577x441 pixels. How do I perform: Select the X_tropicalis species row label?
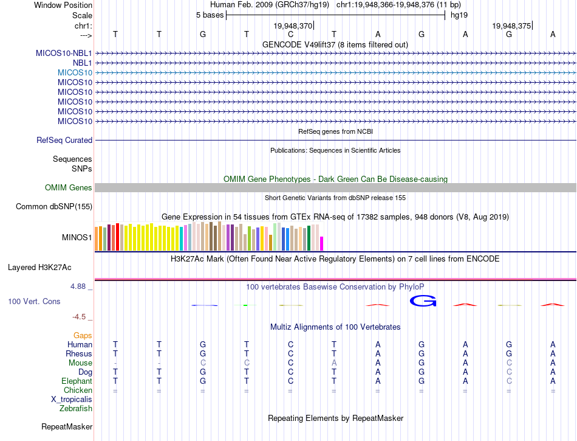coord(72,400)
